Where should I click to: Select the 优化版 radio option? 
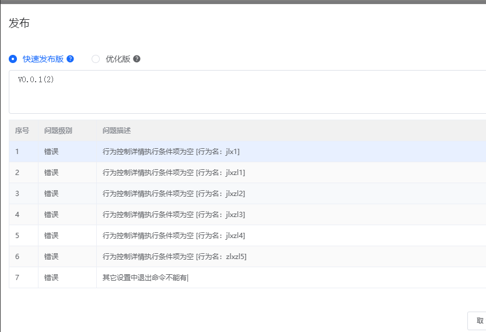point(96,59)
